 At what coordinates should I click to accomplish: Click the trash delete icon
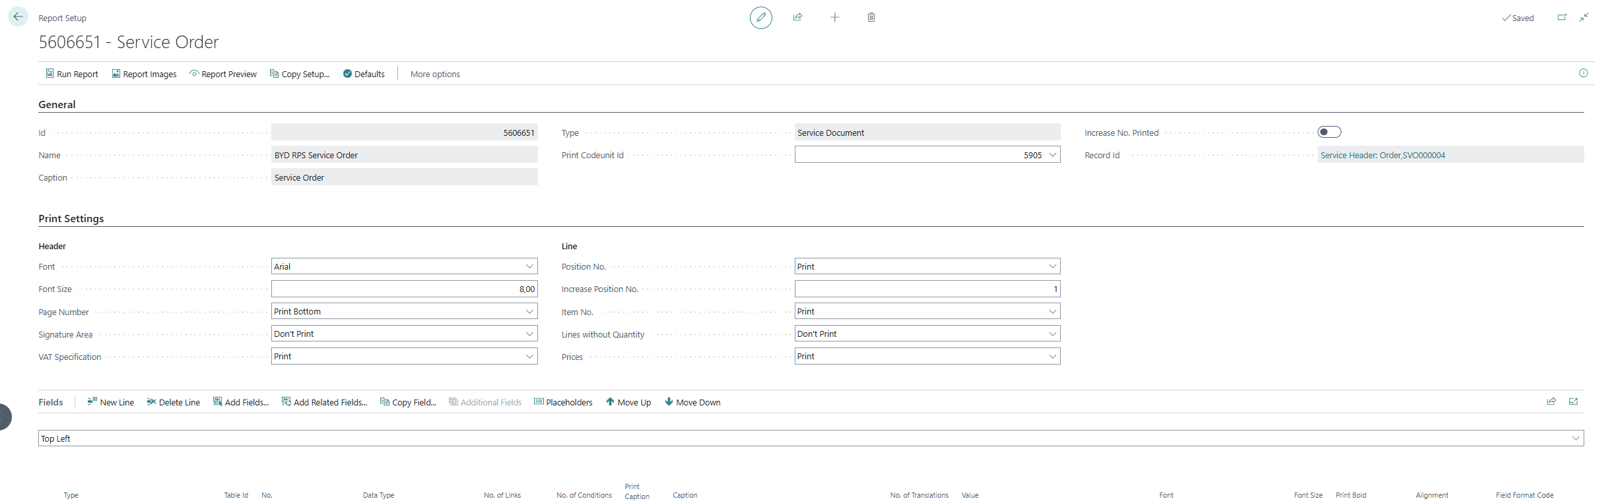[x=871, y=17]
